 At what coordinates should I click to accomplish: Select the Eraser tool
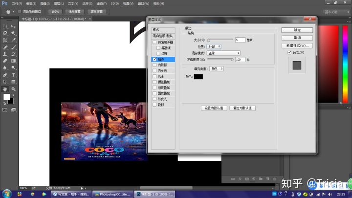pyautogui.click(x=5, y=61)
